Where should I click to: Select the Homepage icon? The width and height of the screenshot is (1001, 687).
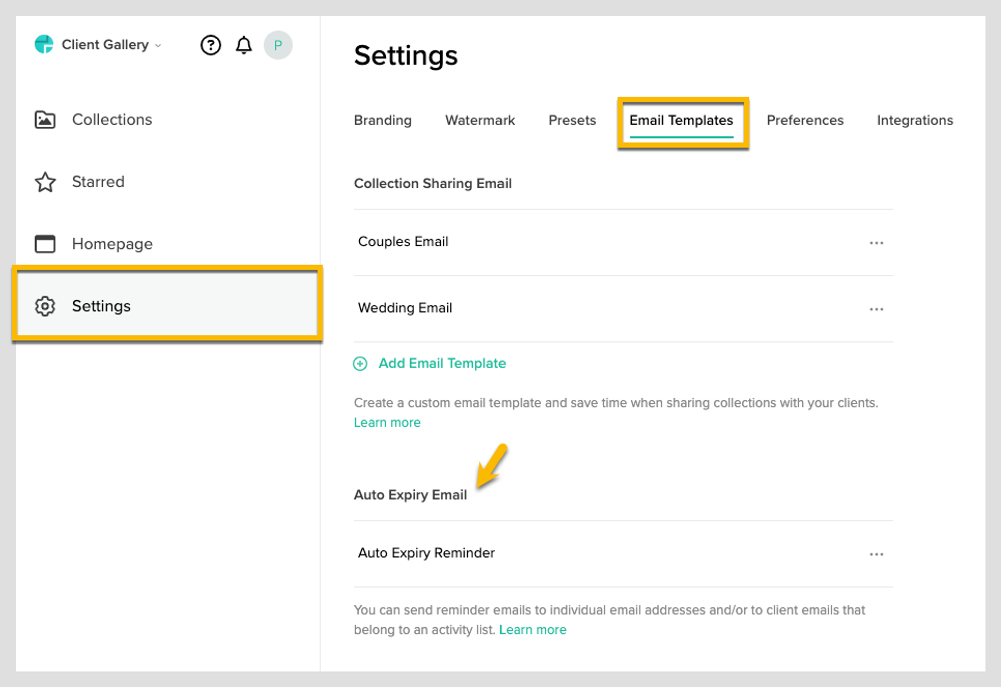[x=45, y=244]
